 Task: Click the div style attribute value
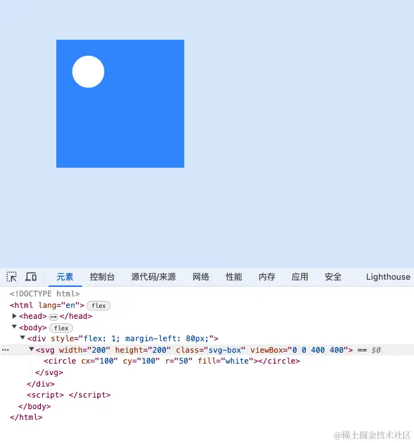point(146,339)
